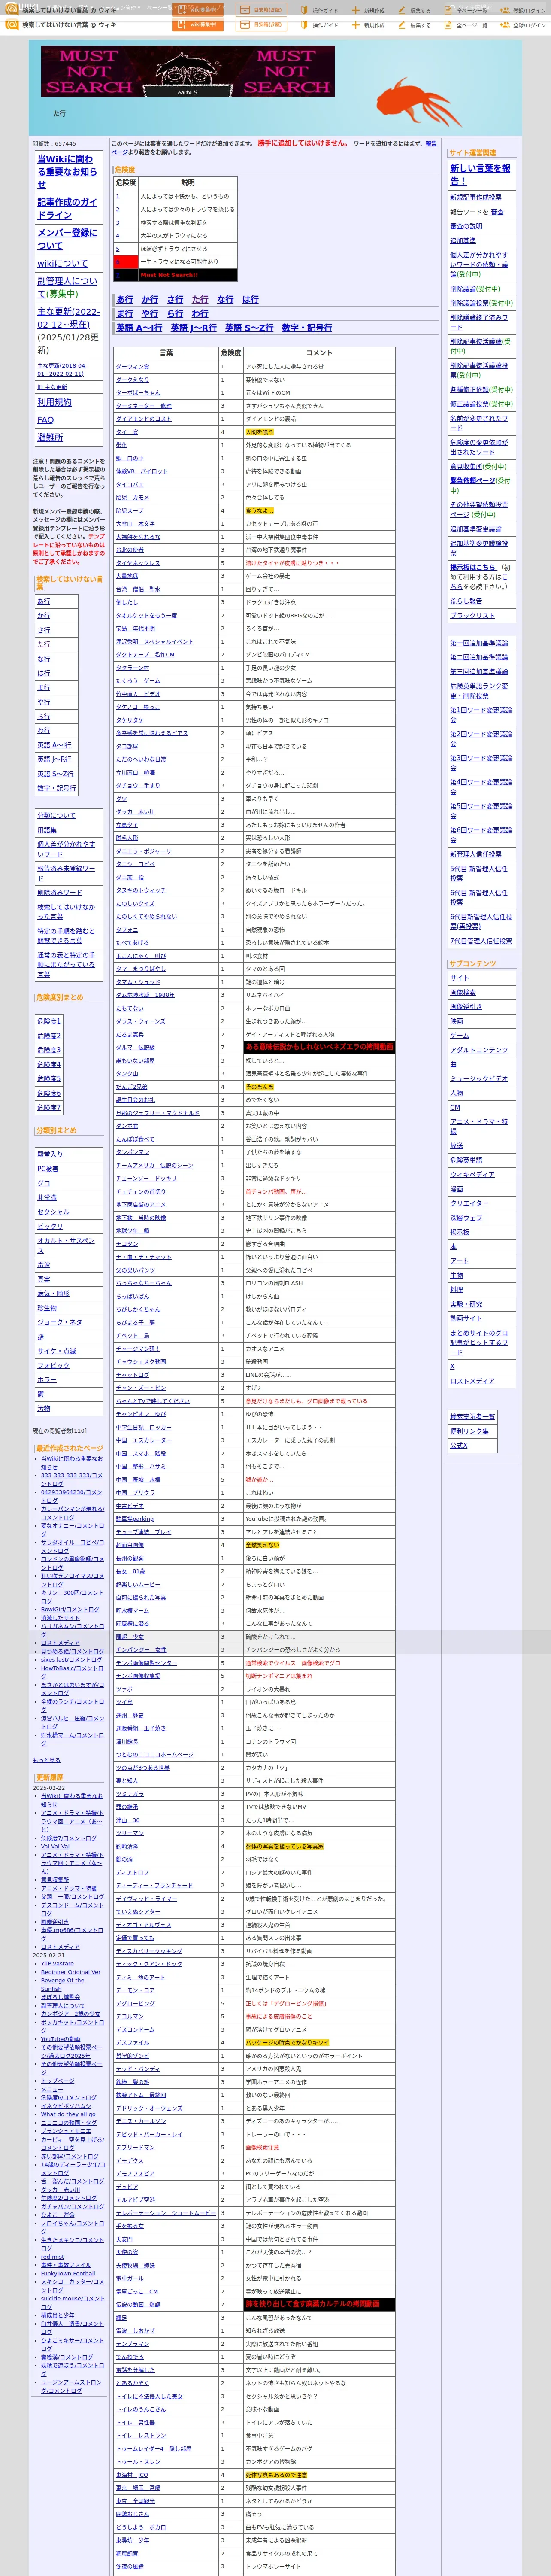Open 英語 J〜R行 in the main index
The height and width of the screenshot is (2576, 551).
(193, 328)
